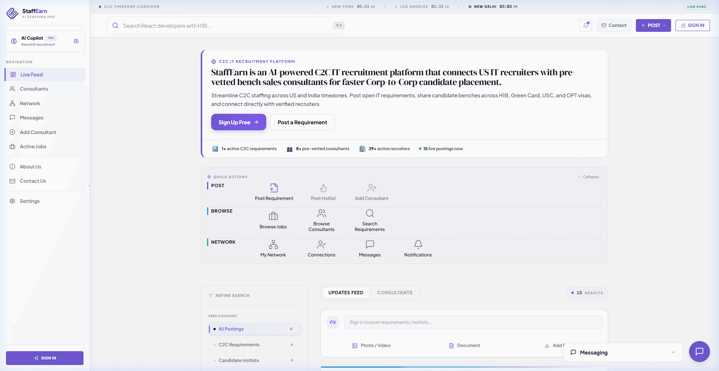Click the 15 Results badge
Screen dimensions: 719x371
click(587, 293)
